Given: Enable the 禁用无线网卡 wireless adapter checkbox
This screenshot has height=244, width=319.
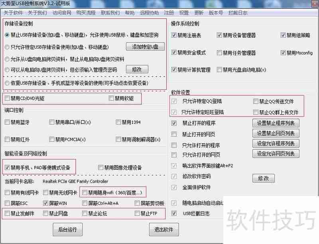Looking at the screenshot, I should click(45, 192).
